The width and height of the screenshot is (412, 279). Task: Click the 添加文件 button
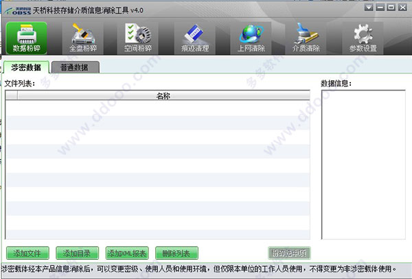click(x=27, y=253)
